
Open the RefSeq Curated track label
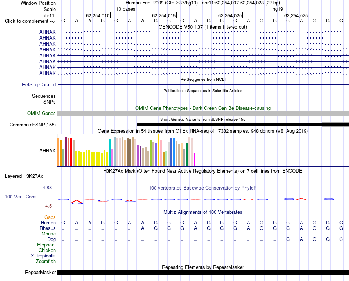(39, 84)
